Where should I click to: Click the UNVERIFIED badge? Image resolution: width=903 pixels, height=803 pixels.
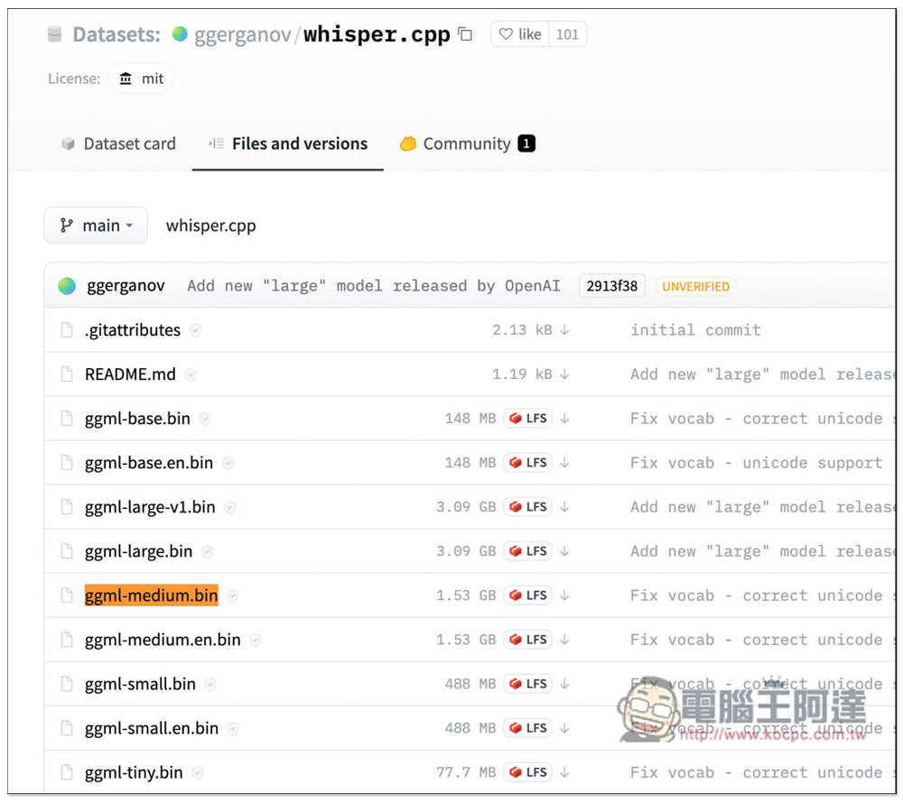(695, 286)
